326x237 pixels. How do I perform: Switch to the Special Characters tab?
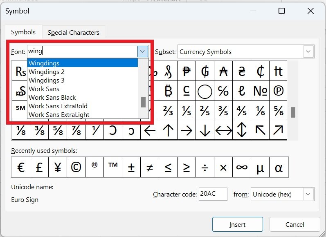click(x=73, y=32)
